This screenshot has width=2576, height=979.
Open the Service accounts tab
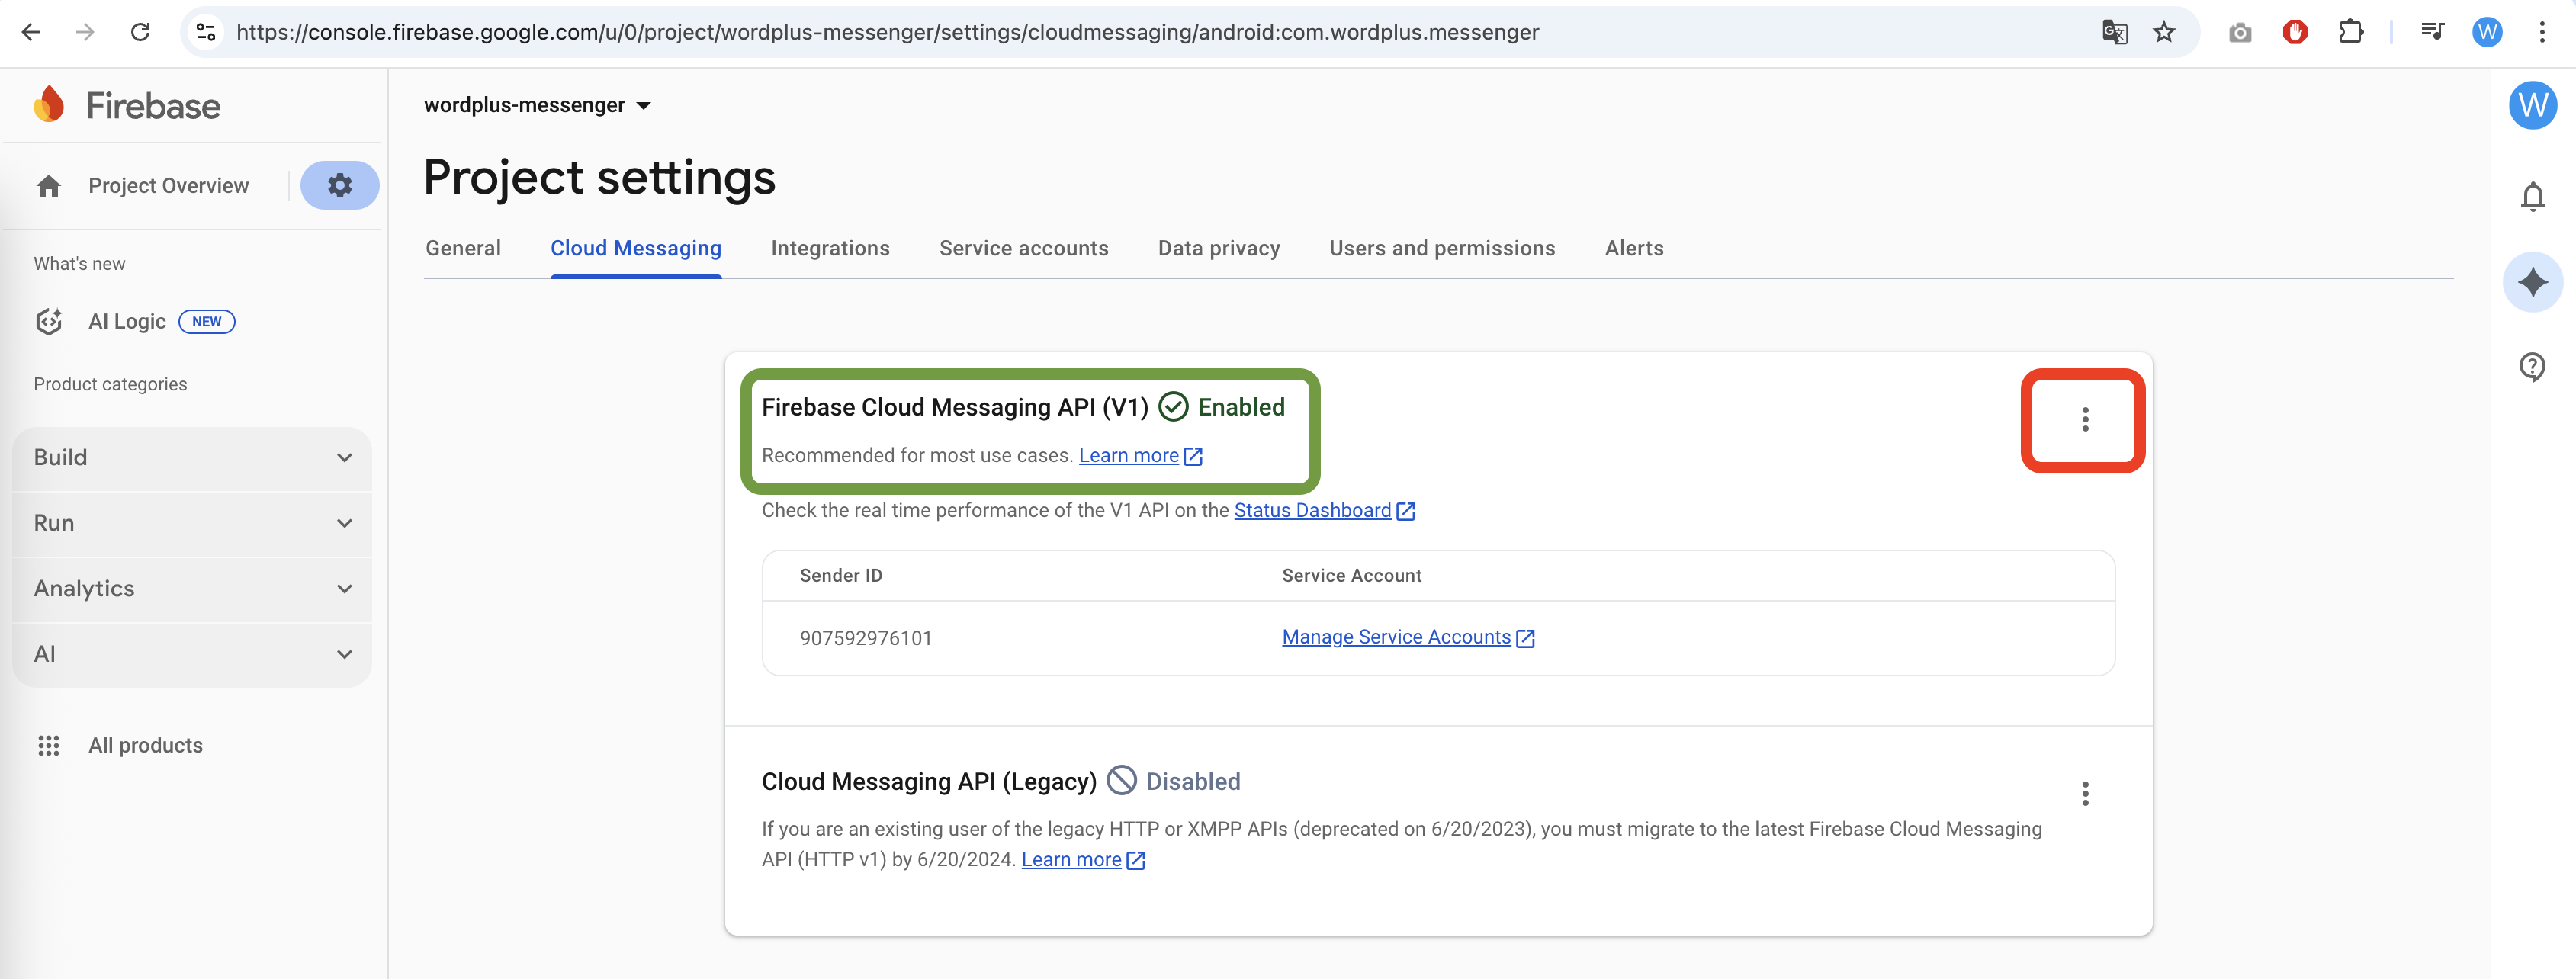click(x=1024, y=248)
